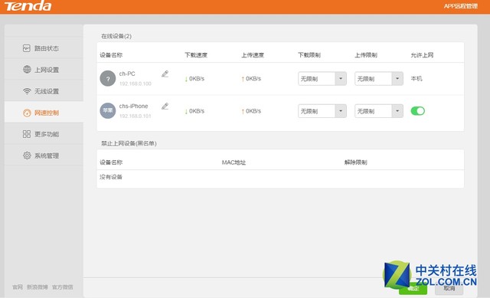Click the 网速控制 gauge icon
This screenshot has width=490, height=298.
27,113
